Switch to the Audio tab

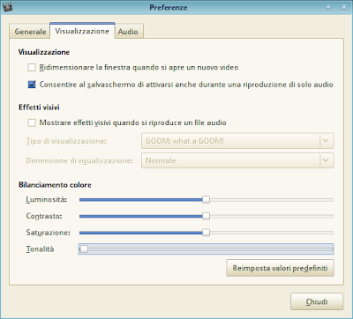128,32
